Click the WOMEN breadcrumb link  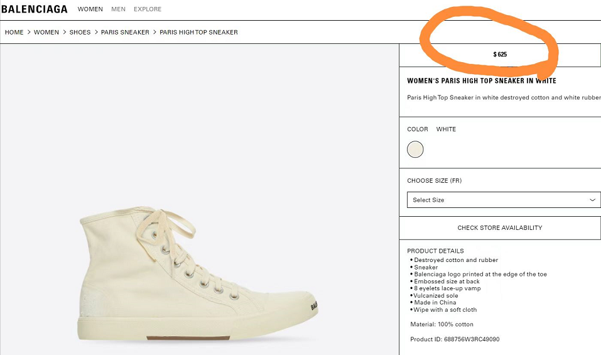(x=46, y=32)
